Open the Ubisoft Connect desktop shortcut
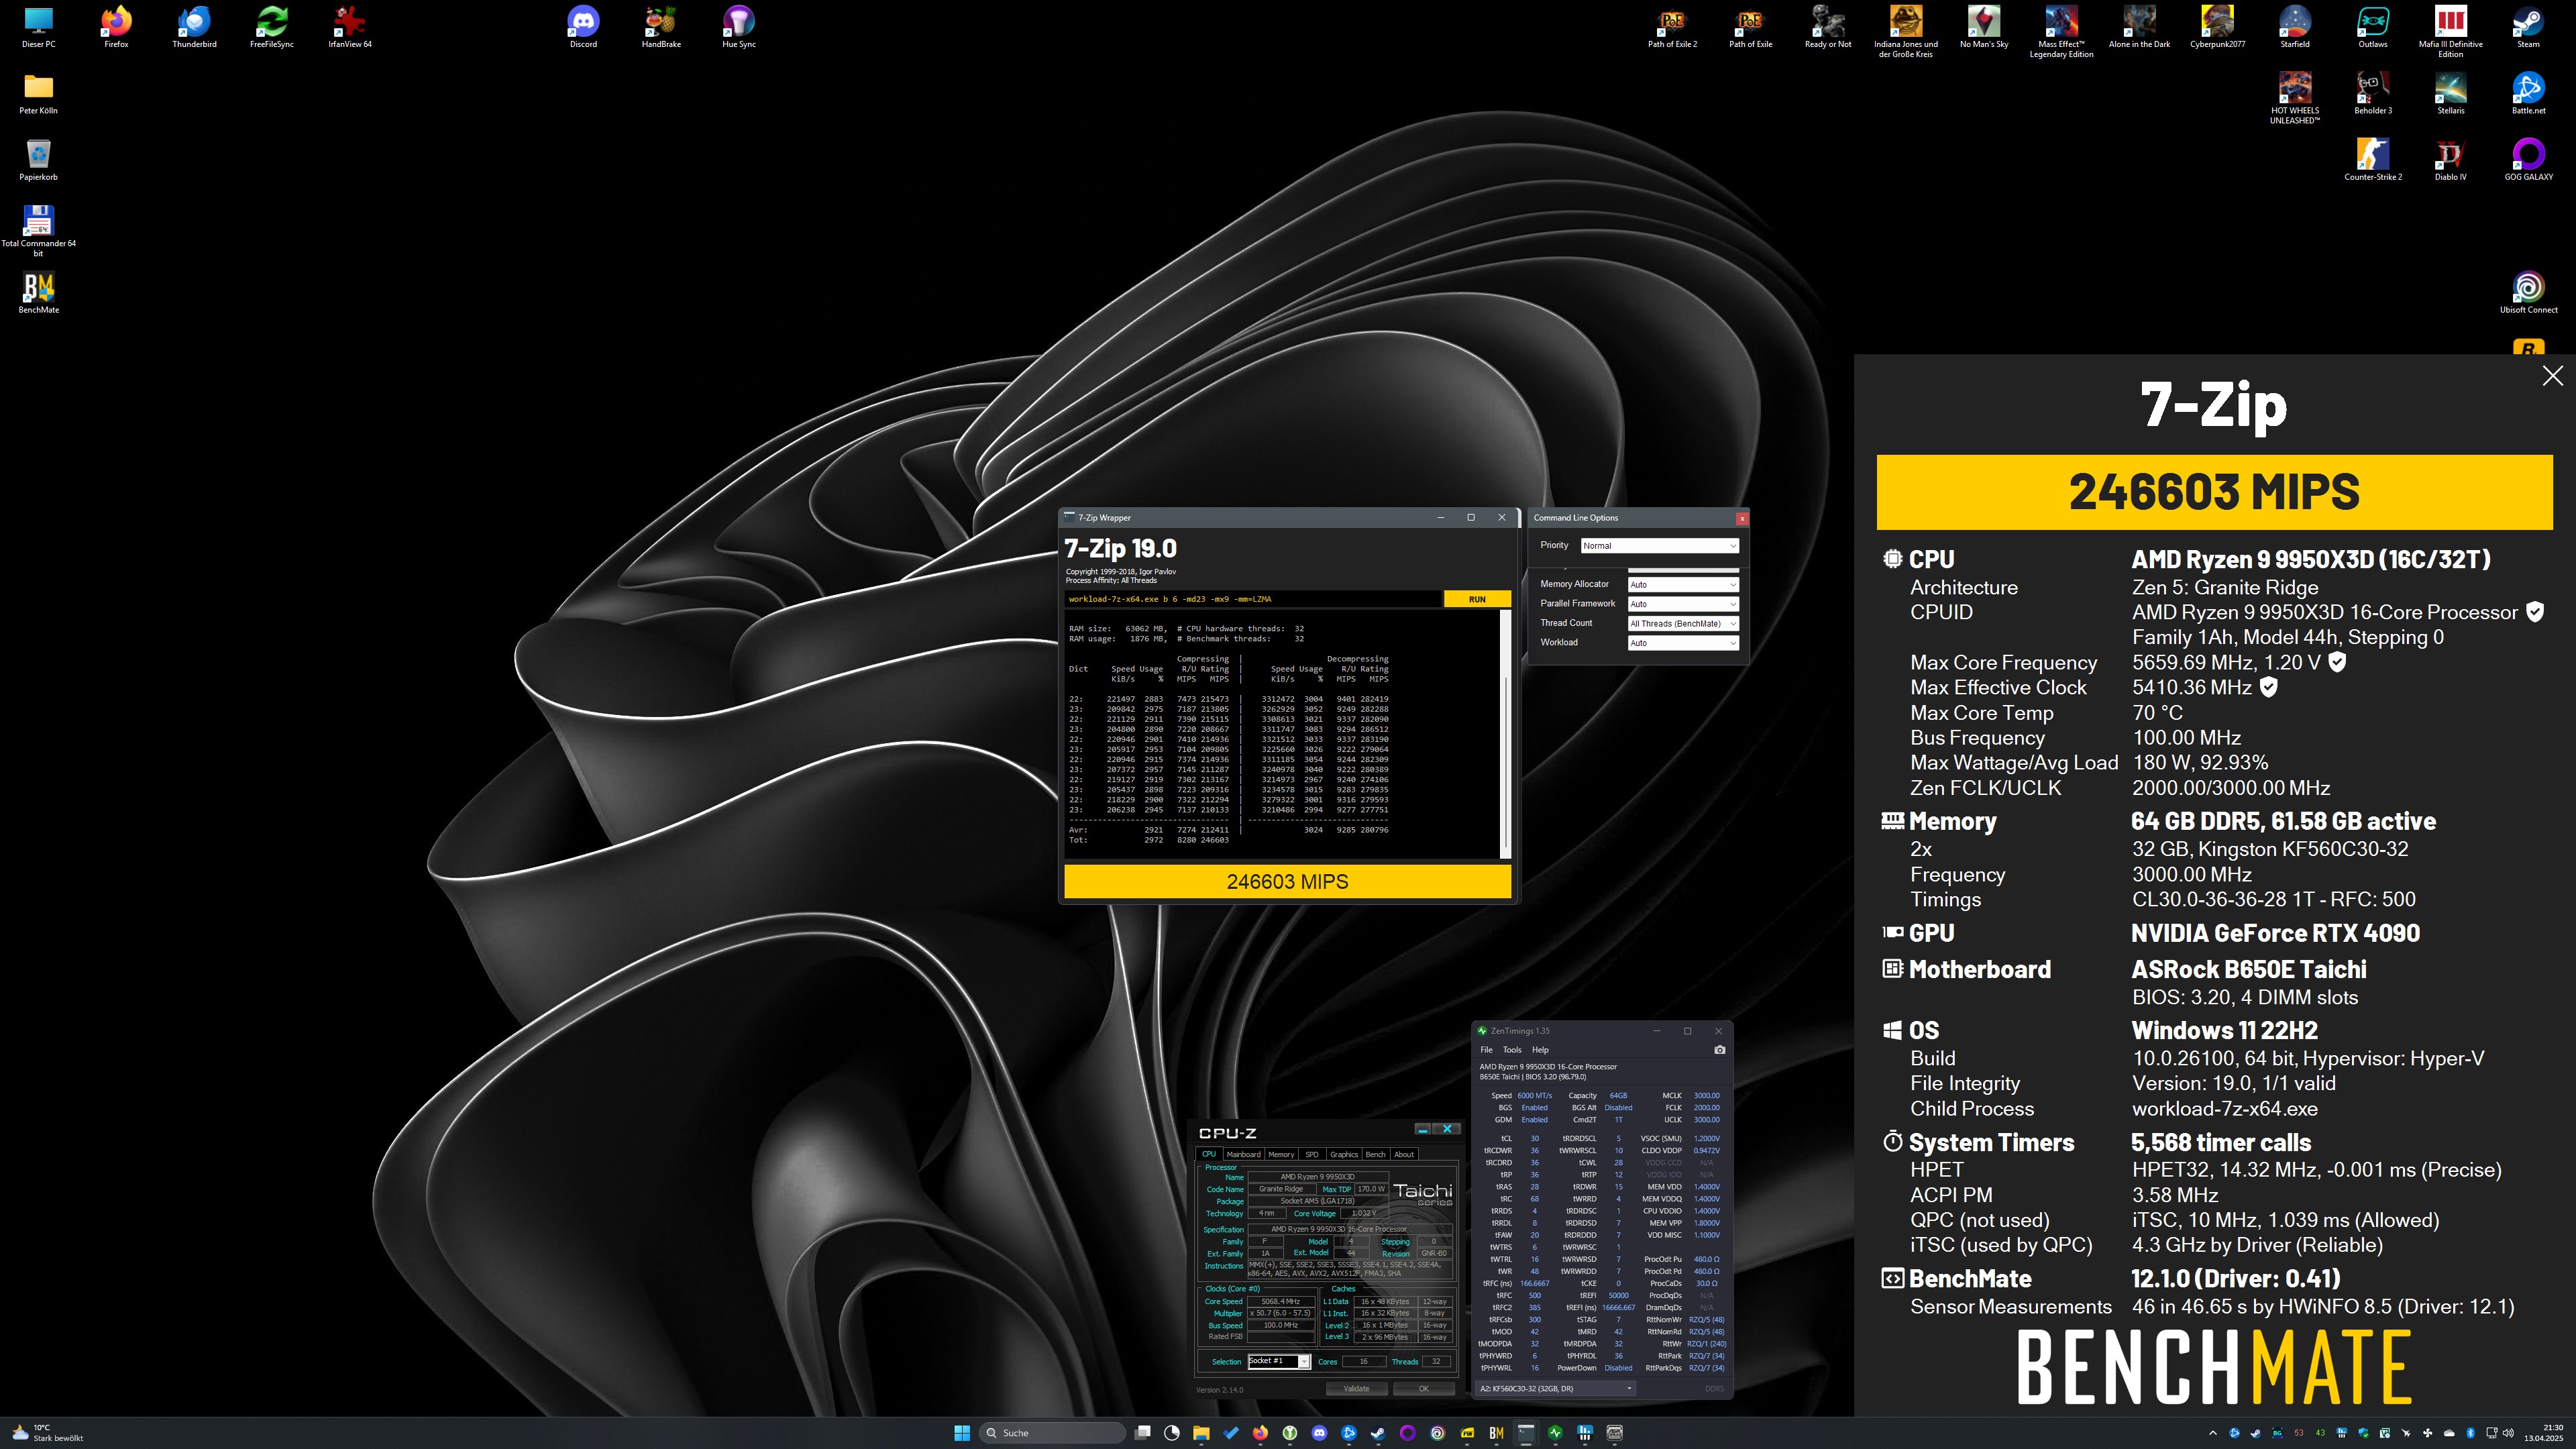Screen dimensions: 2576x1449 (x=2528, y=293)
